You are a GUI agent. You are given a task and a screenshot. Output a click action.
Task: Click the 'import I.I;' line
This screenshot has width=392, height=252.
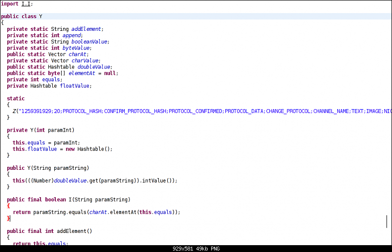[x=17, y=4]
